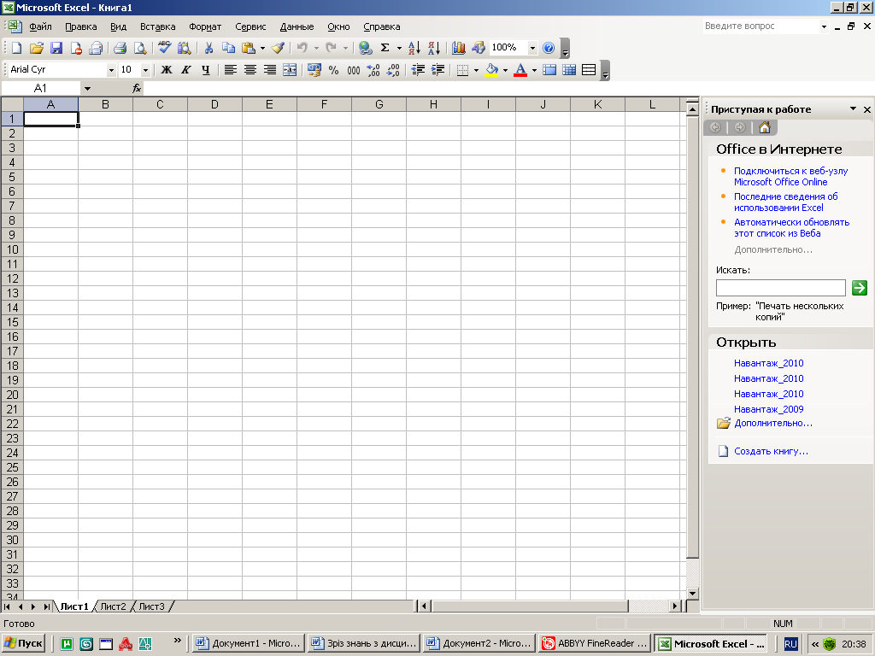Toggle italic (К) formatting
The image size is (875, 656).
click(x=185, y=70)
